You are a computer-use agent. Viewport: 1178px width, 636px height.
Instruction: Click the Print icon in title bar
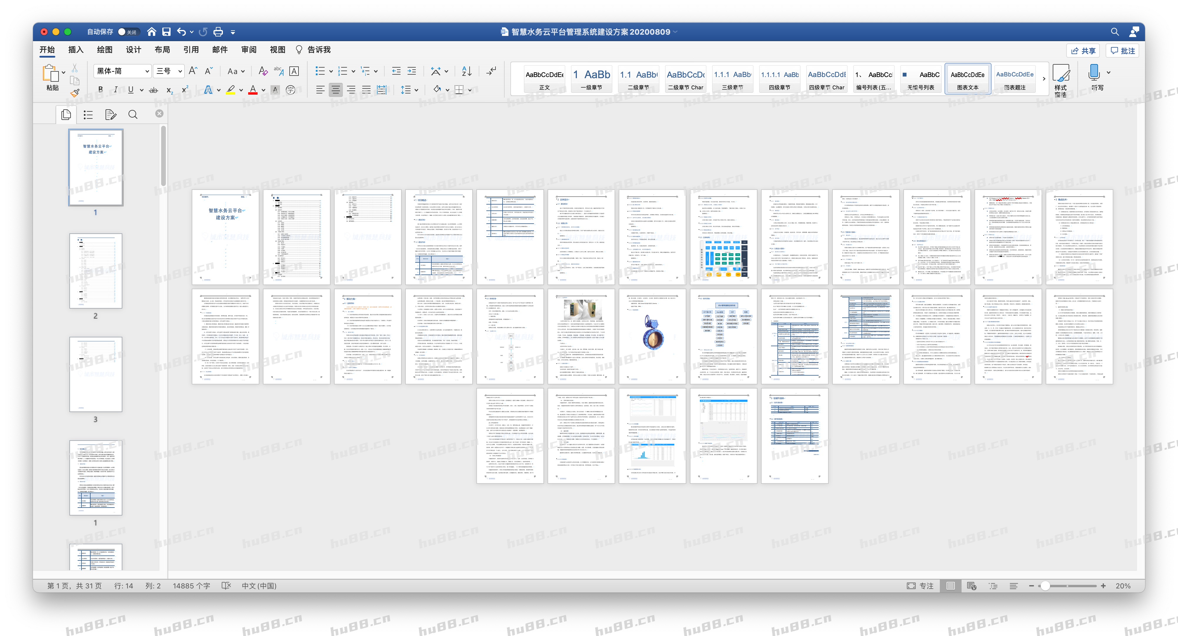pos(218,32)
